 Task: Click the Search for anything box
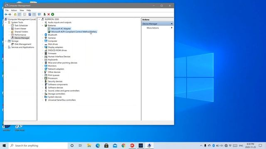[38, 145]
